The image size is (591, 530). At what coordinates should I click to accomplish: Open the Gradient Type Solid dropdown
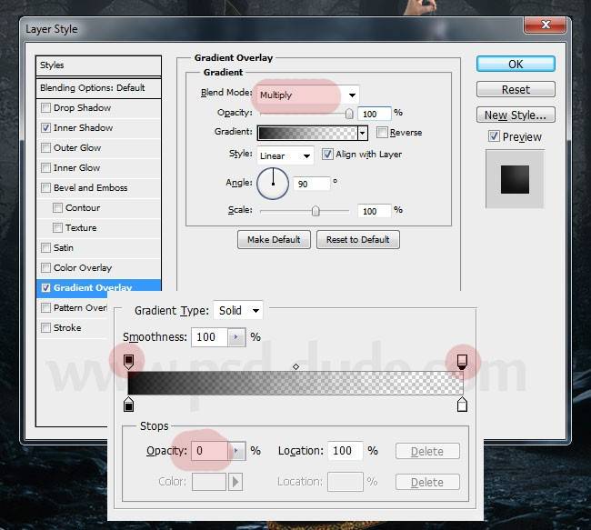pos(237,311)
